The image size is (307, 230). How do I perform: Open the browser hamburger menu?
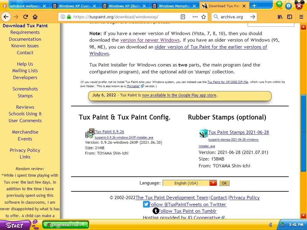pos(301,17)
